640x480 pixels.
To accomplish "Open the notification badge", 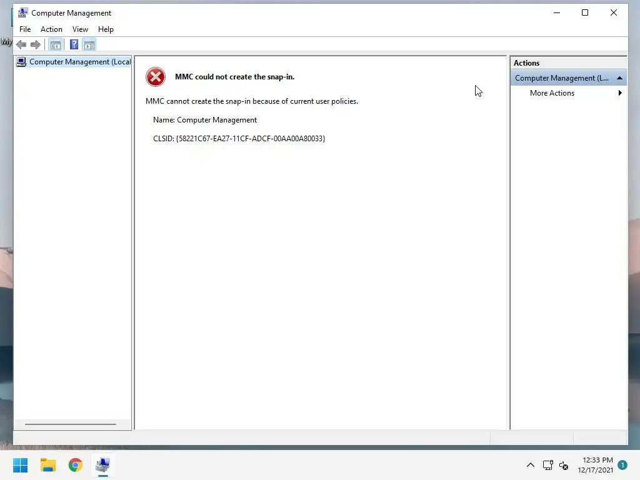I will pos(622,465).
